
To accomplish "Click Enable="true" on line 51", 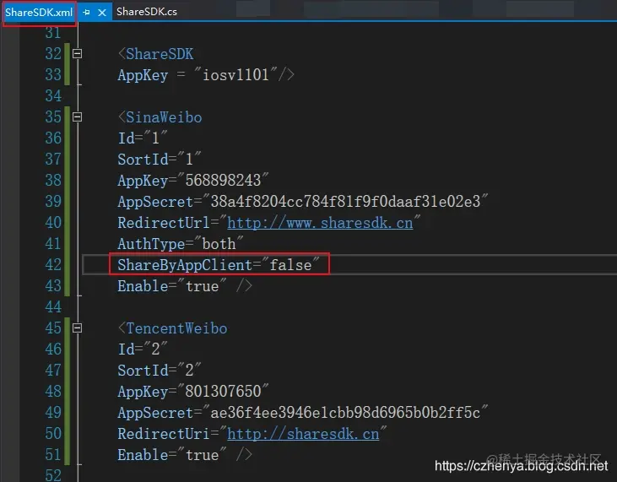I will coord(172,455).
